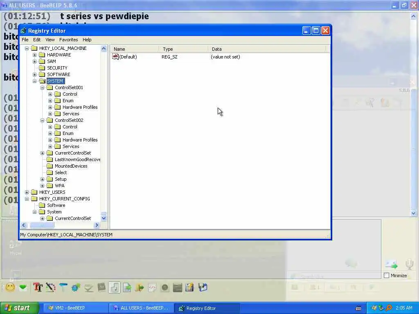Click the green envelope icon in BeeBEEP toolbar
The height and width of the screenshot is (314, 419).
[x=23, y=287]
